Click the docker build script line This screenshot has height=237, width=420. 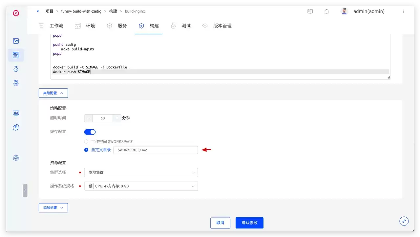(92, 67)
